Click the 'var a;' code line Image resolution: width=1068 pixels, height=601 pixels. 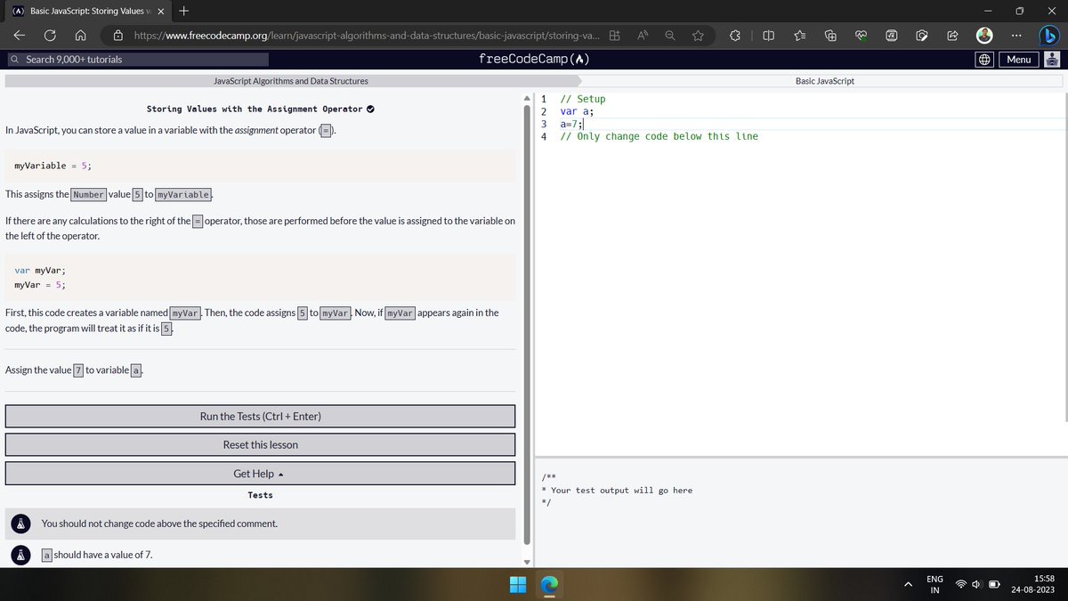[577, 111]
